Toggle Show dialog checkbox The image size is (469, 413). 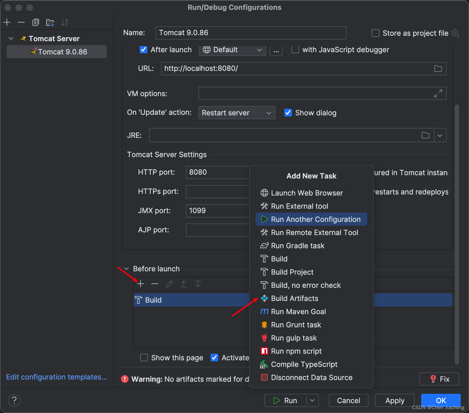(288, 113)
